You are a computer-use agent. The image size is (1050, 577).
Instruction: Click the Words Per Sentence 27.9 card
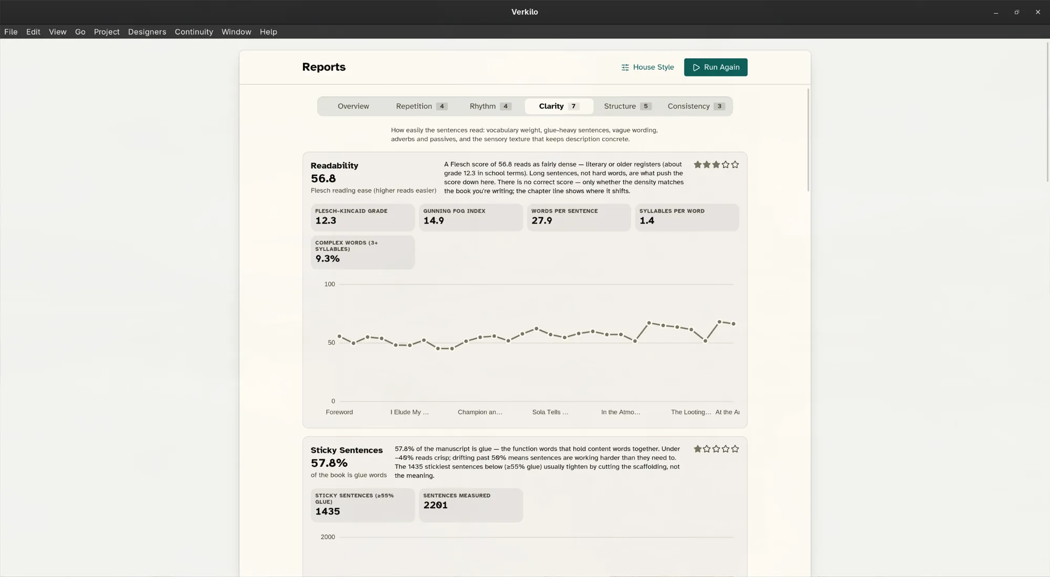pyautogui.click(x=579, y=217)
